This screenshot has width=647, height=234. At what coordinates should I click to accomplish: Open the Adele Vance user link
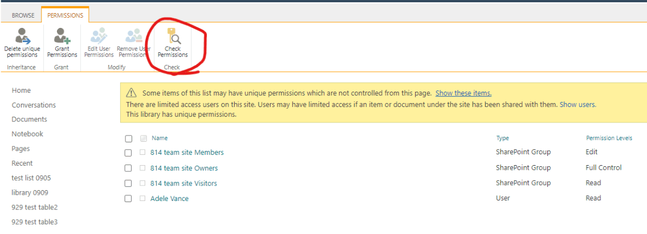(169, 199)
